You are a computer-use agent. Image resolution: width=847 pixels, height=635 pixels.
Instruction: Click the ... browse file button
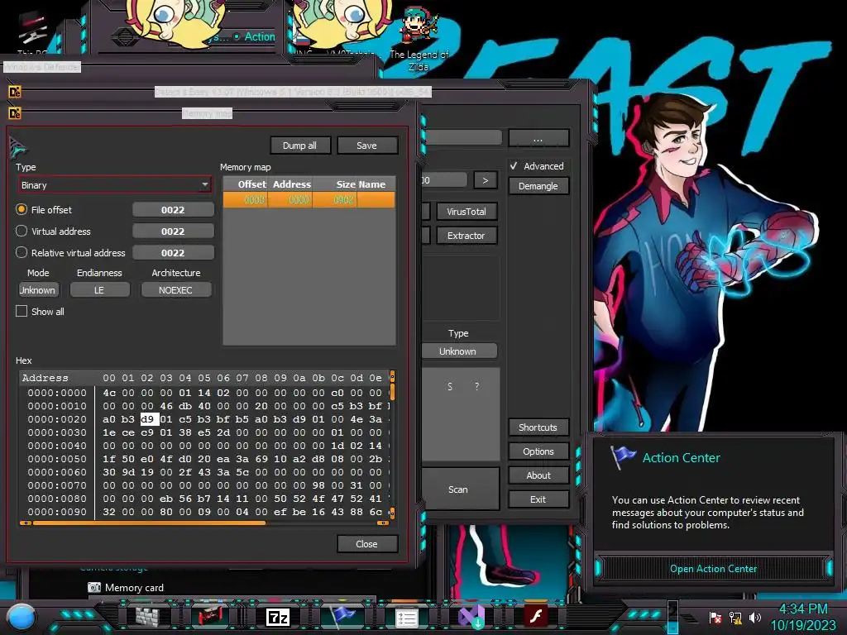click(538, 138)
